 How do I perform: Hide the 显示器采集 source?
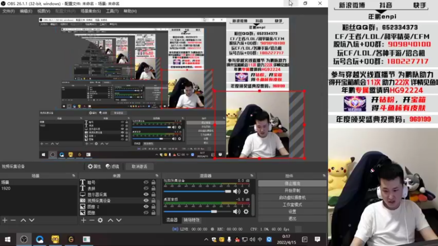point(146,195)
